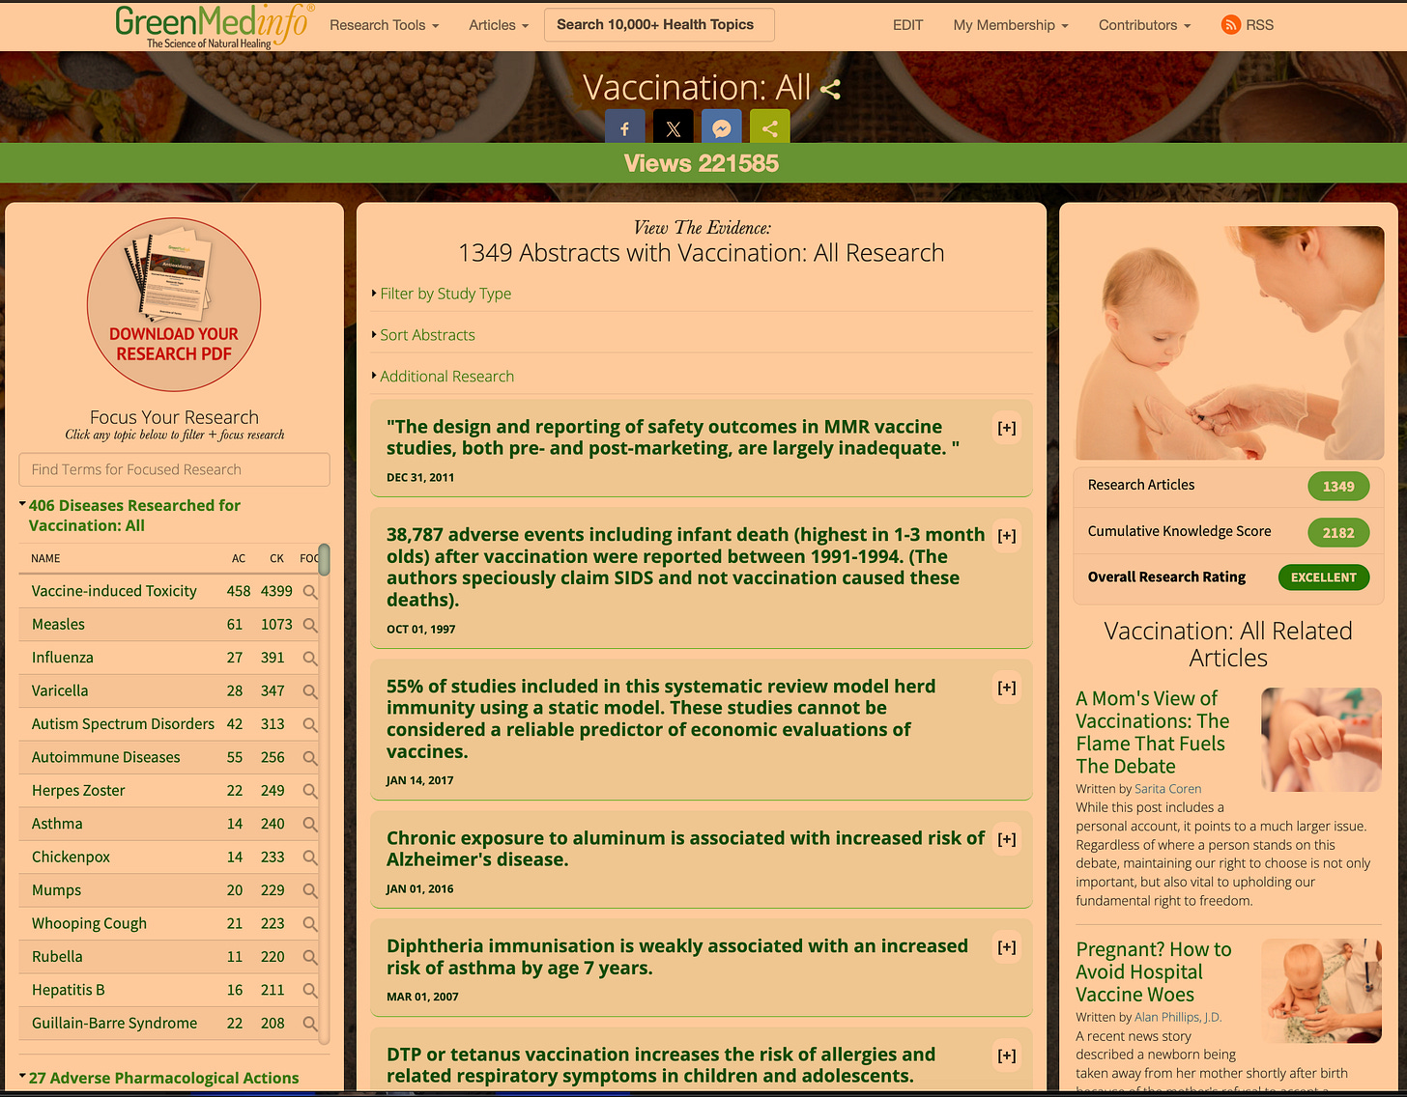Screen dimensions: 1407x1097
Task: Share via Messenger icon
Action: (x=722, y=127)
